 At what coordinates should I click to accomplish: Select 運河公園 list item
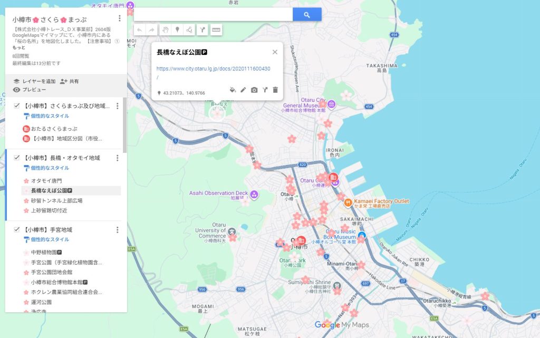pos(71,302)
